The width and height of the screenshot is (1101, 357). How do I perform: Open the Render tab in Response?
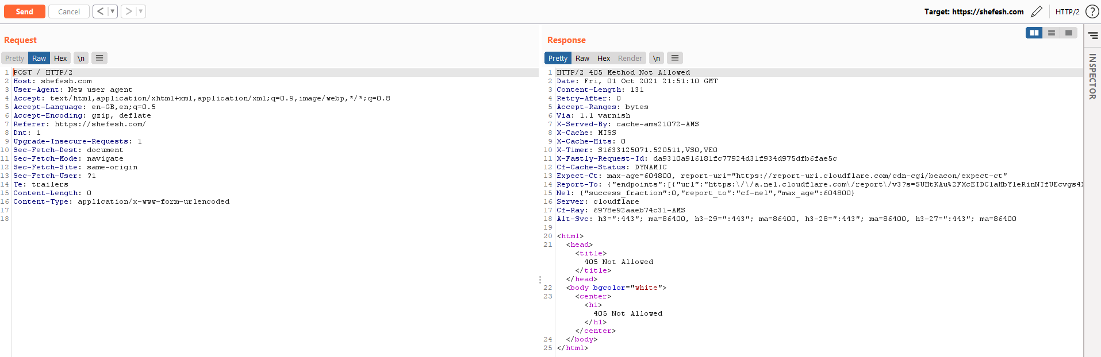(x=630, y=58)
